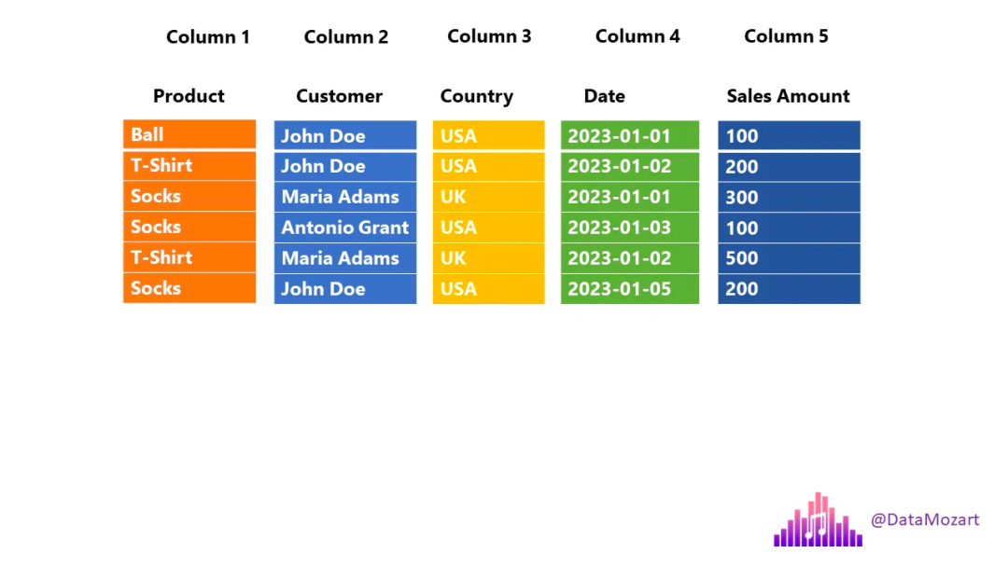Viewport: 1008px width, 567px height.
Task: Select the Column 3 label
Action: tap(489, 36)
